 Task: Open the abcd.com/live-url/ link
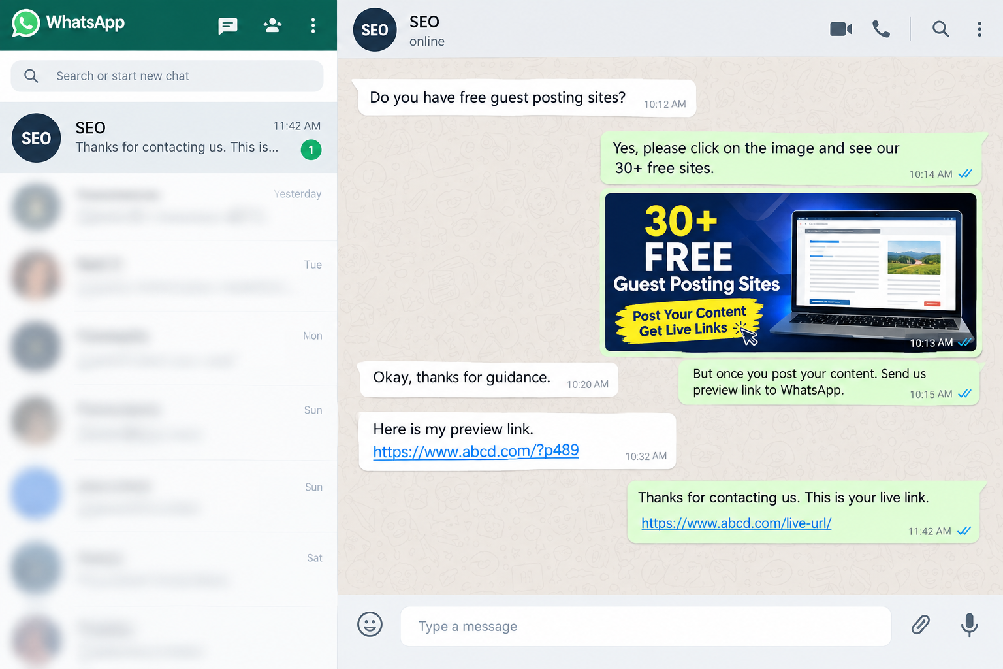coord(736,523)
